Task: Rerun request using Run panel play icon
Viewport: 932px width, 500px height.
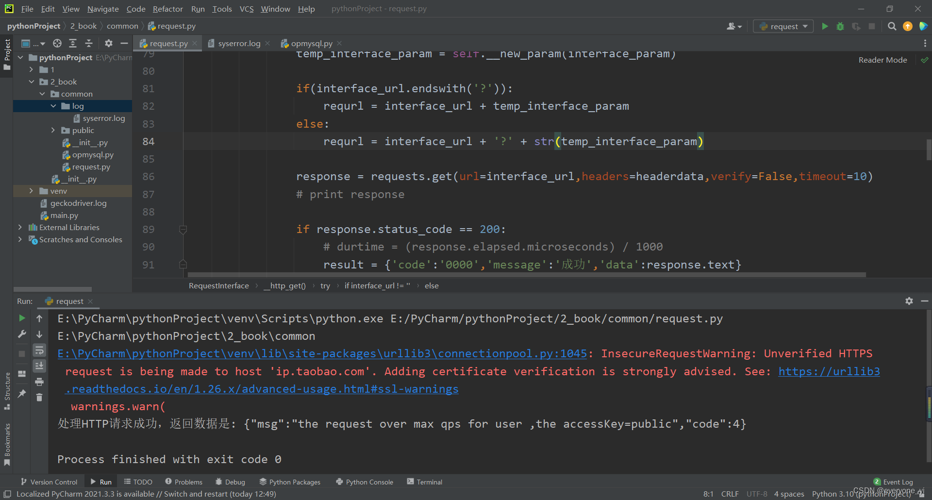Action: pyautogui.click(x=22, y=318)
